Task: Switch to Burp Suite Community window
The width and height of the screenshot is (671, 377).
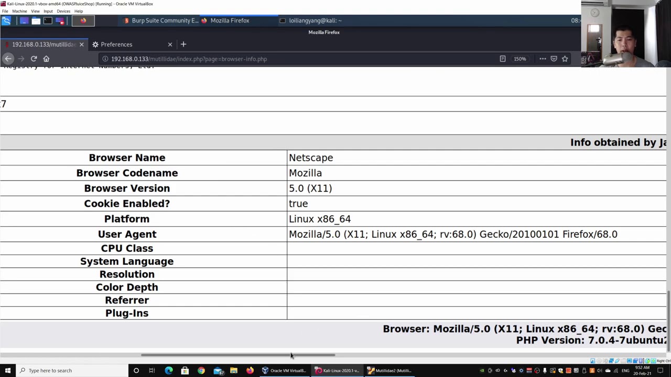Action: coord(161,20)
